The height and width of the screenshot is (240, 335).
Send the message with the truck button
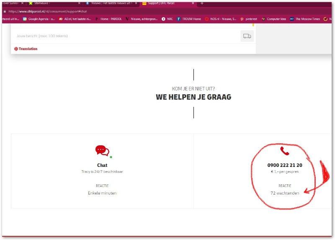point(247,36)
